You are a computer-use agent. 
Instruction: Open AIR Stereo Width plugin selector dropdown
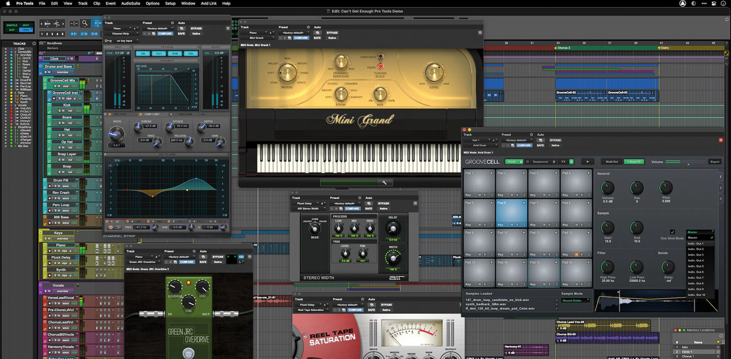click(309, 209)
